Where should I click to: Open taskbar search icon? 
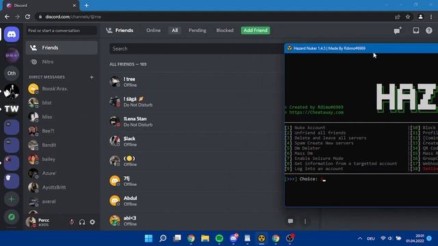(x=163, y=238)
